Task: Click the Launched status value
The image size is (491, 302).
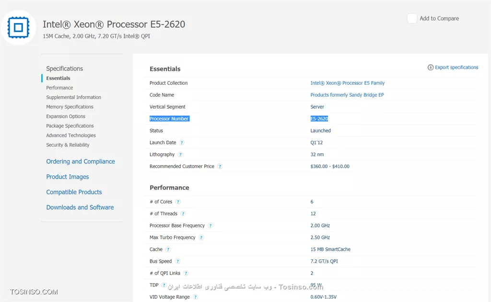Action: click(x=320, y=130)
